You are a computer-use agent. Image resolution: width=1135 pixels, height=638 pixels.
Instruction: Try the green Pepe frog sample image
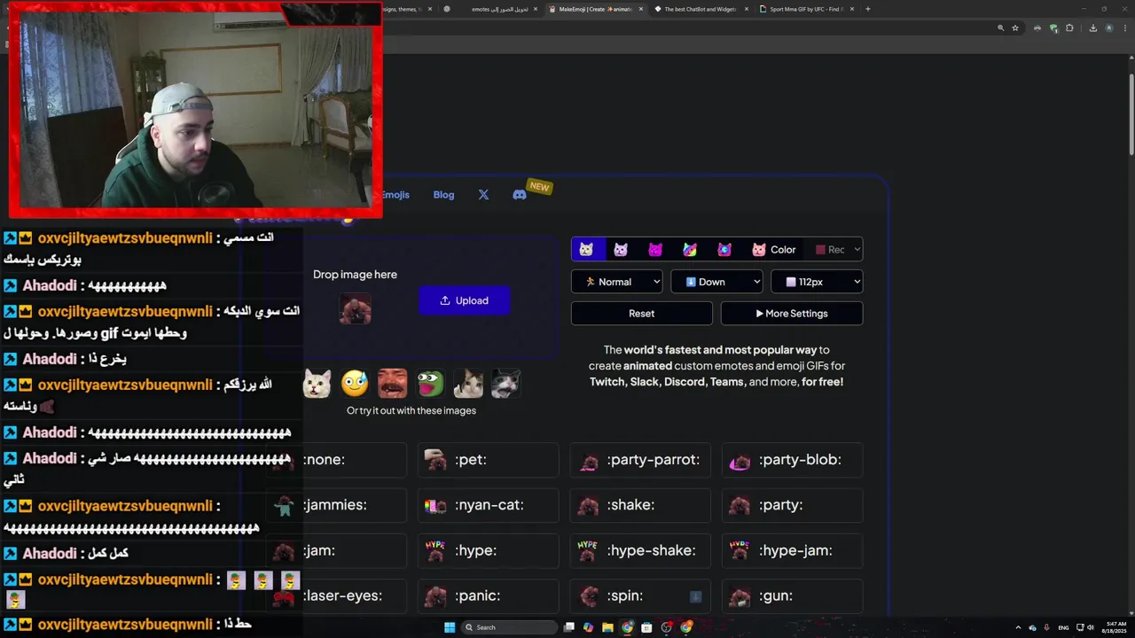click(x=431, y=384)
